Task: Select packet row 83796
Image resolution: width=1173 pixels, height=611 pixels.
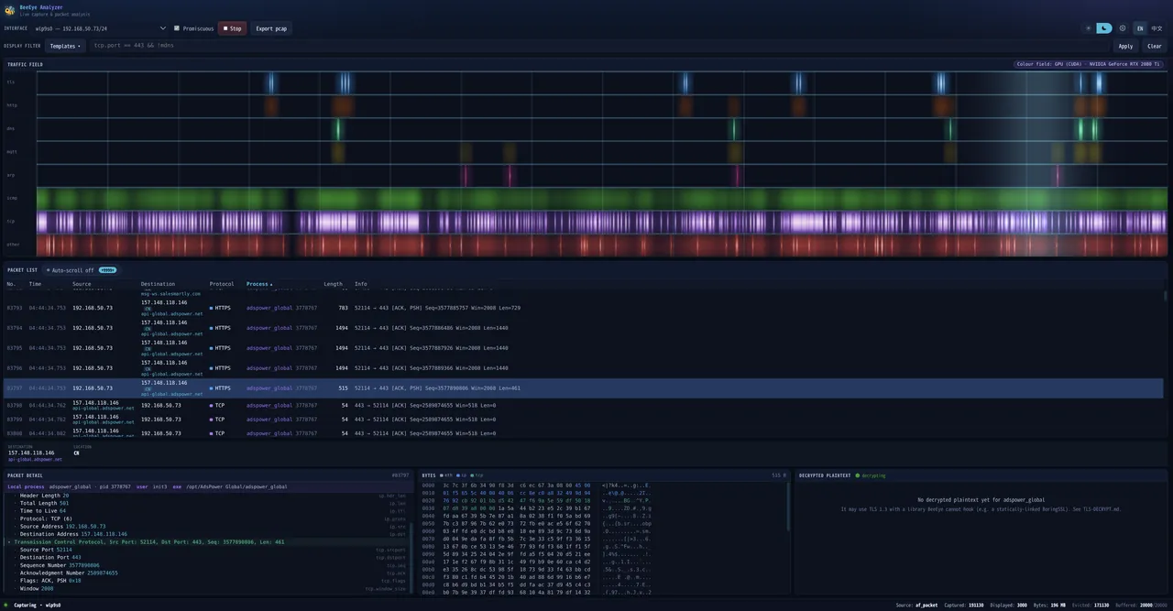Action: point(585,368)
